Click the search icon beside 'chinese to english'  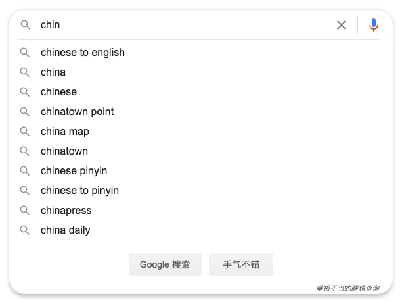pos(25,53)
